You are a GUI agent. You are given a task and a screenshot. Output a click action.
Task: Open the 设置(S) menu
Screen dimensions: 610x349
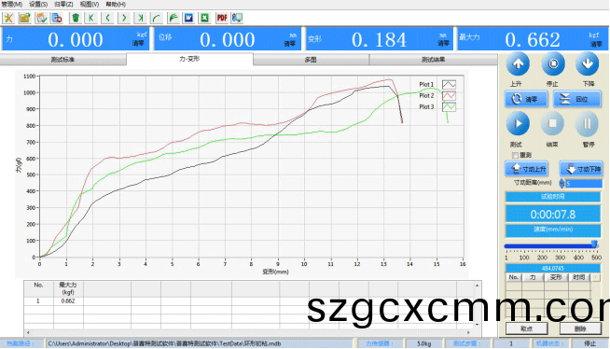pyautogui.click(x=38, y=5)
